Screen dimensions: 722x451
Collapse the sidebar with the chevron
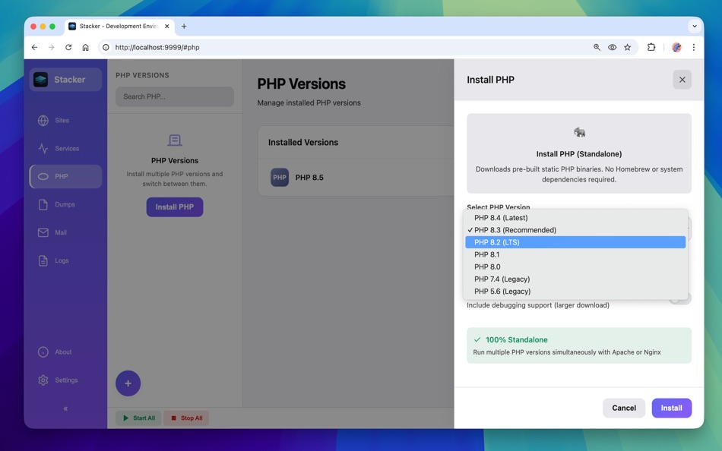pyautogui.click(x=65, y=408)
